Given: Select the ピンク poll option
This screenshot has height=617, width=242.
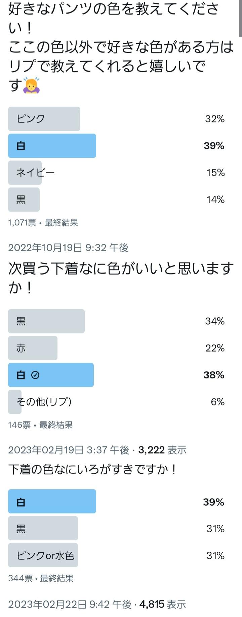Looking at the screenshot, I should pos(116,119).
